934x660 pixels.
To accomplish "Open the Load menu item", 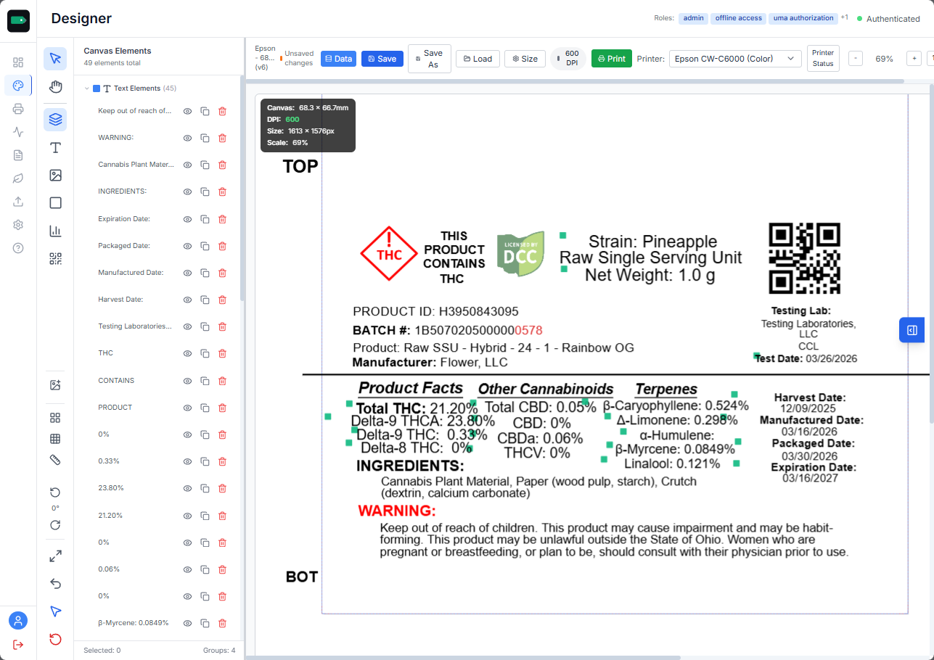I will point(477,59).
